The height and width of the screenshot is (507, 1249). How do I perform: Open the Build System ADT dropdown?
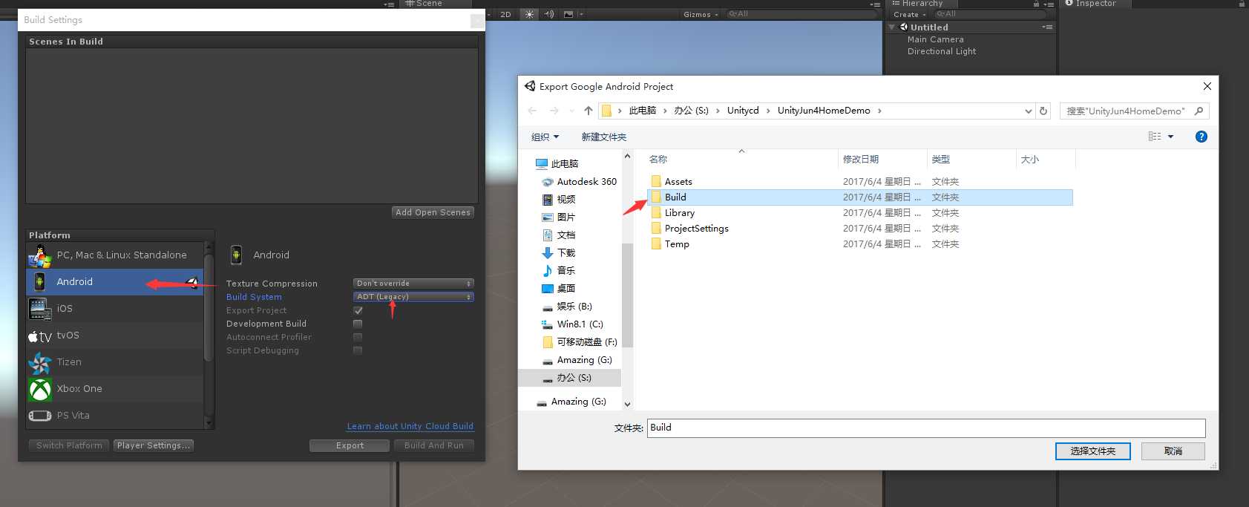413,297
